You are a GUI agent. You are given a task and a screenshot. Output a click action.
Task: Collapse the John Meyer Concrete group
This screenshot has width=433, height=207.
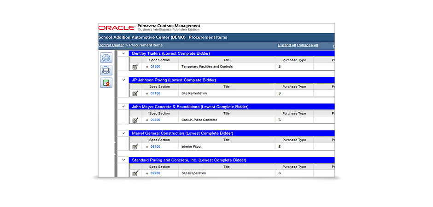pos(123,107)
